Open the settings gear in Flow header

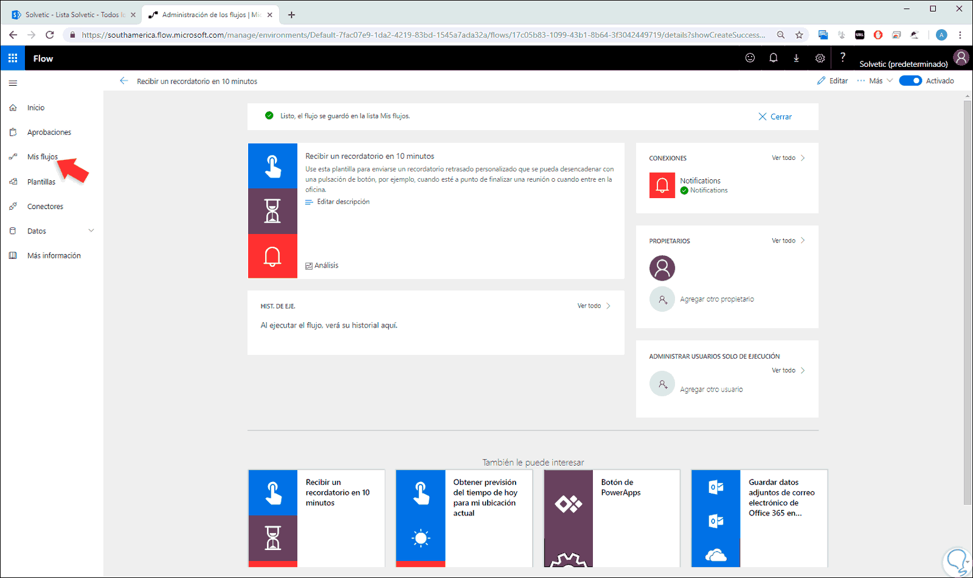pos(820,58)
